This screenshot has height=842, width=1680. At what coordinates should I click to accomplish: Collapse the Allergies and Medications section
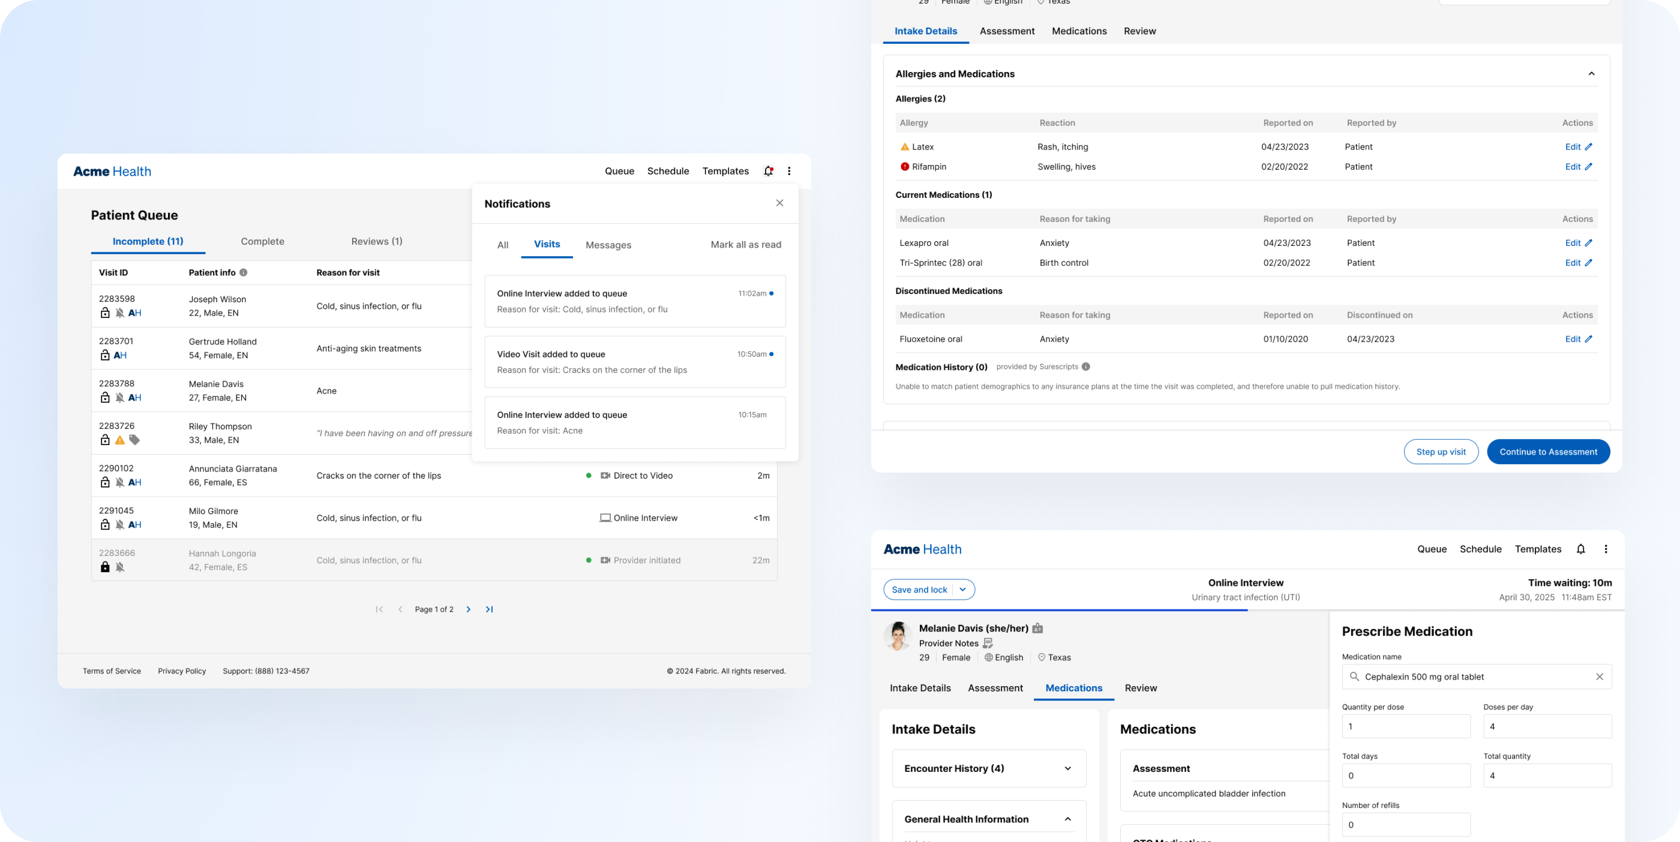[x=1591, y=74]
